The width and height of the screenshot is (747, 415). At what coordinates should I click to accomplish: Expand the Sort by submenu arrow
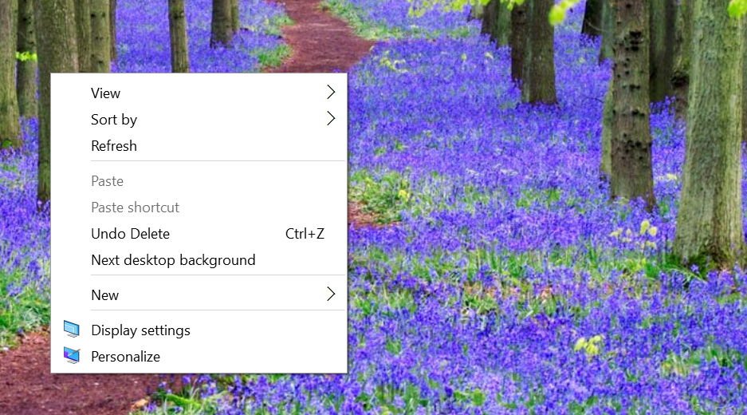pyautogui.click(x=331, y=119)
